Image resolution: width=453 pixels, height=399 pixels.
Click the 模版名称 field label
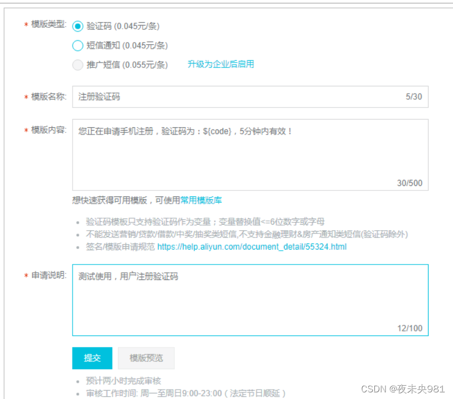(49, 97)
